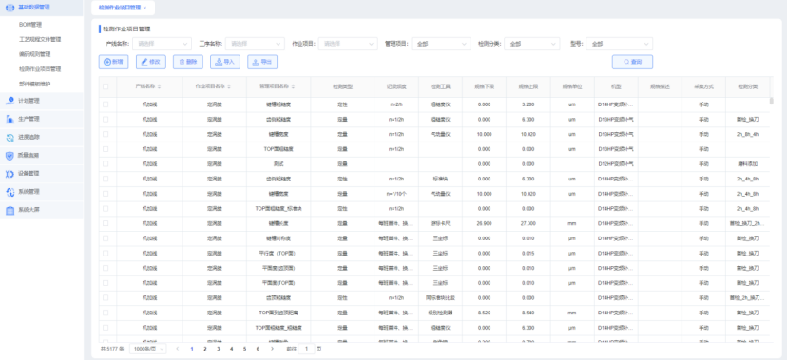The image size is (788, 360).
Task: Check the 齿顶粗糙度 row checkbox
Action: (106, 297)
